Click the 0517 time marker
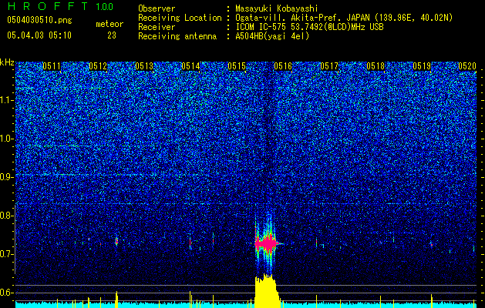485x308 pixels. [x=329, y=66]
